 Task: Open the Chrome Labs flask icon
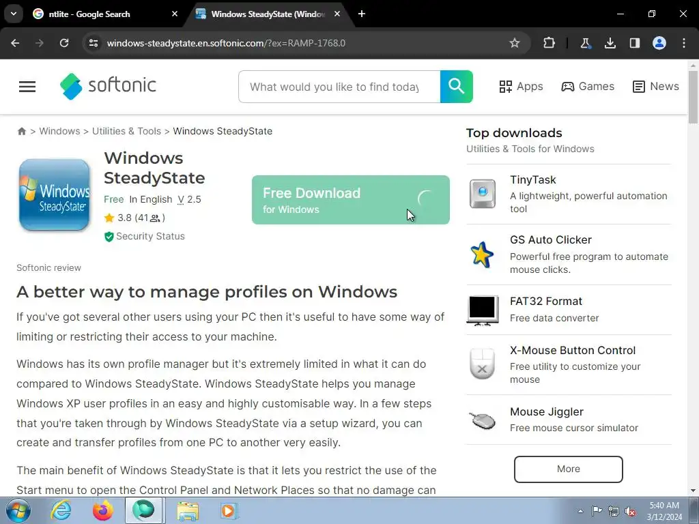(x=585, y=43)
